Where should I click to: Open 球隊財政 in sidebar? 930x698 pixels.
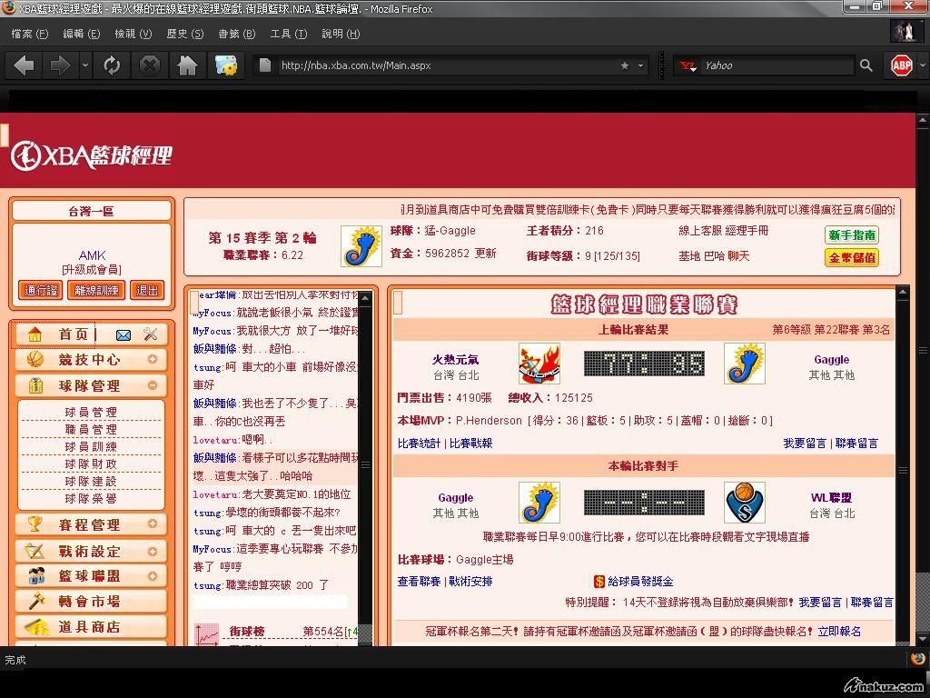(x=91, y=464)
